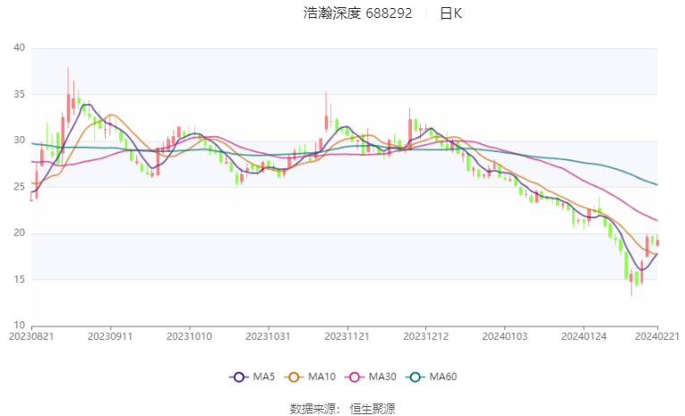Click x-axis date label 20240103
The height and width of the screenshot is (416, 685).
(x=505, y=336)
